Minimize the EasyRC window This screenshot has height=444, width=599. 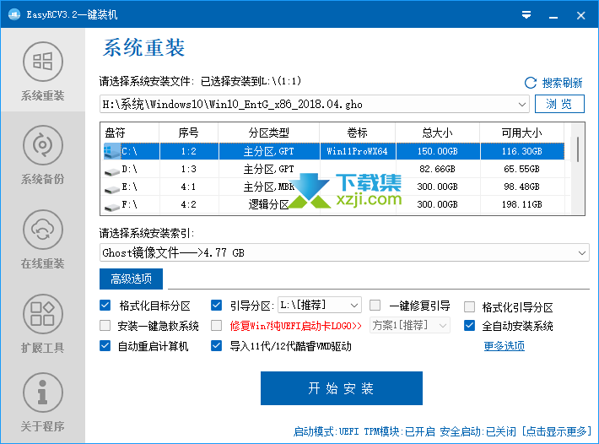coord(553,16)
